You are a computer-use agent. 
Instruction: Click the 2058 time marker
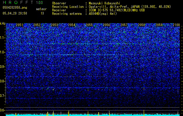(141, 25)
